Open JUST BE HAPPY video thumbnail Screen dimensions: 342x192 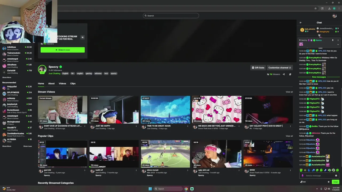click(x=114, y=110)
